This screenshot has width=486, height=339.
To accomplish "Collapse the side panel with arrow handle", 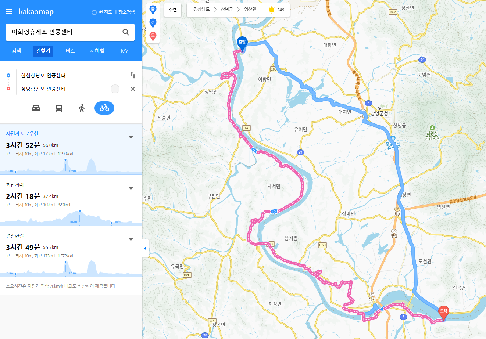I will point(145,248).
